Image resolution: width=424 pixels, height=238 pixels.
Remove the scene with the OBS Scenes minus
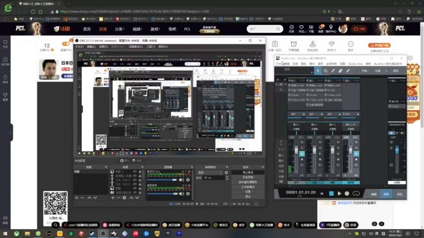tap(83, 198)
